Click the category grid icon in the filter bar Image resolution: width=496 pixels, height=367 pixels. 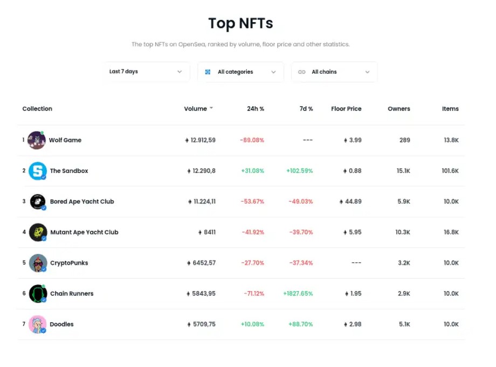click(x=207, y=72)
